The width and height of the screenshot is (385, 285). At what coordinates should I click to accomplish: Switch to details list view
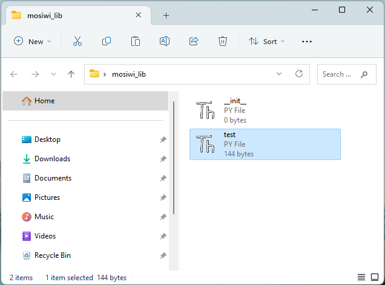361,277
